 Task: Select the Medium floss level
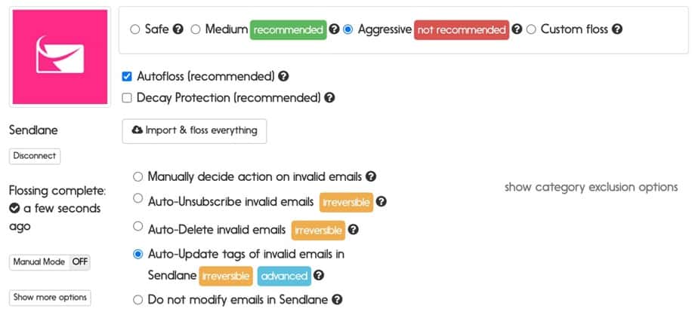click(x=196, y=29)
